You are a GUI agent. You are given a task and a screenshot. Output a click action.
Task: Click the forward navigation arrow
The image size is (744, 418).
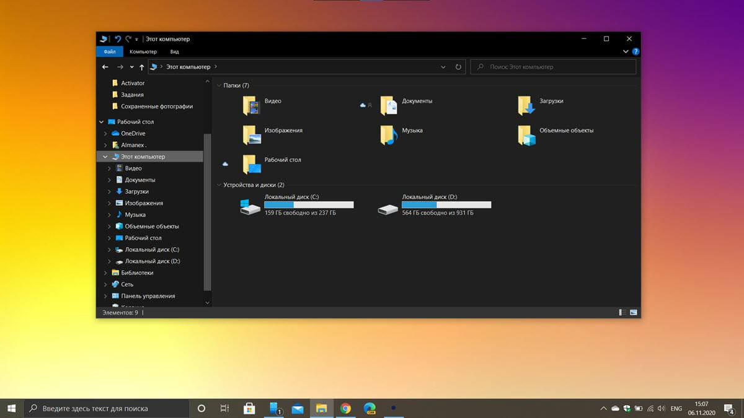pyautogui.click(x=120, y=67)
